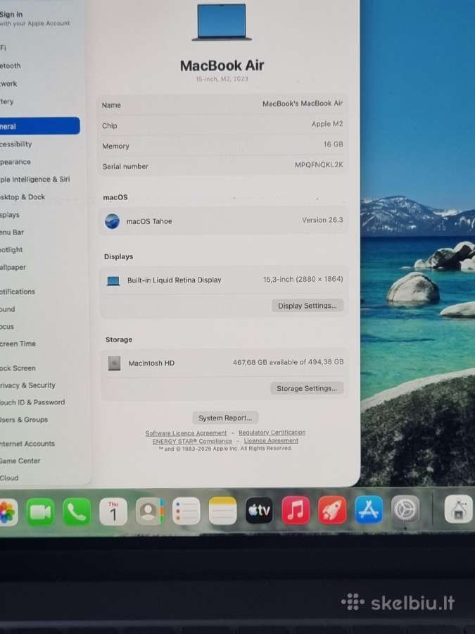The height and width of the screenshot is (634, 475).
Task: Open Storage Settings
Action: [307, 388]
